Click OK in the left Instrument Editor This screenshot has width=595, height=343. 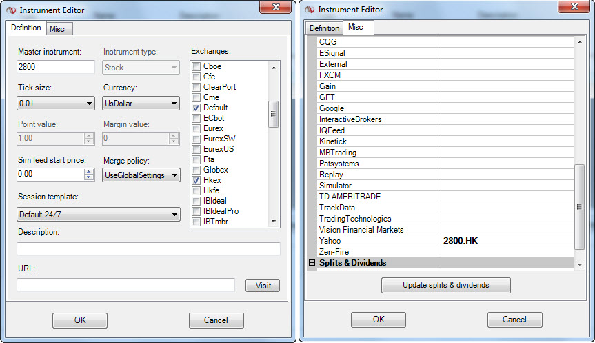(x=80, y=320)
